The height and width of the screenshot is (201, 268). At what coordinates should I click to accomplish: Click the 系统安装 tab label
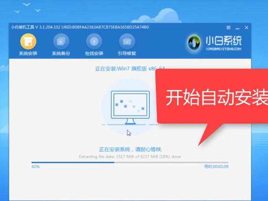[x=28, y=54]
